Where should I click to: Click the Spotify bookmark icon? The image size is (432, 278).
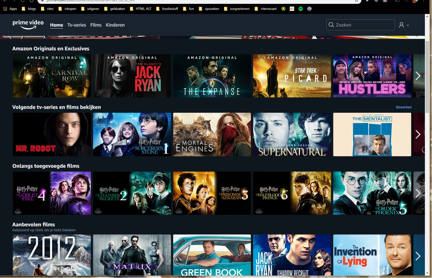[x=301, y=9]
